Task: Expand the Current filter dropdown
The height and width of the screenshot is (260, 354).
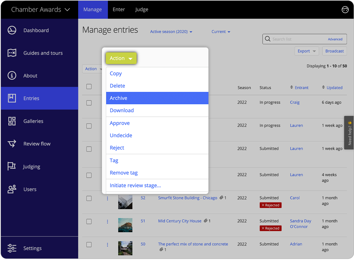Action: coord(221,31)
